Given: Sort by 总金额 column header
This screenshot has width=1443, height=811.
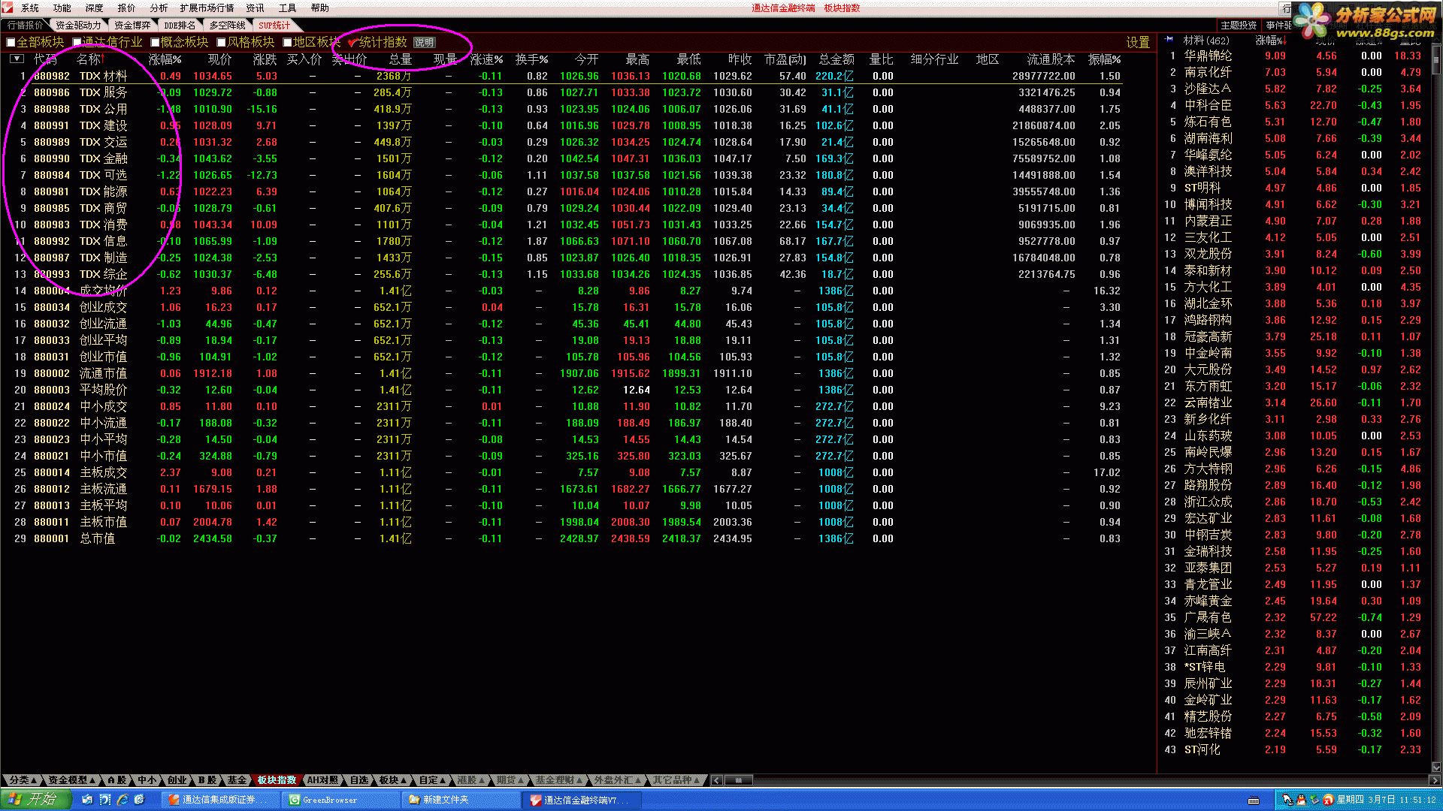Looking at the screenshot, I should (x=836, y=59).
